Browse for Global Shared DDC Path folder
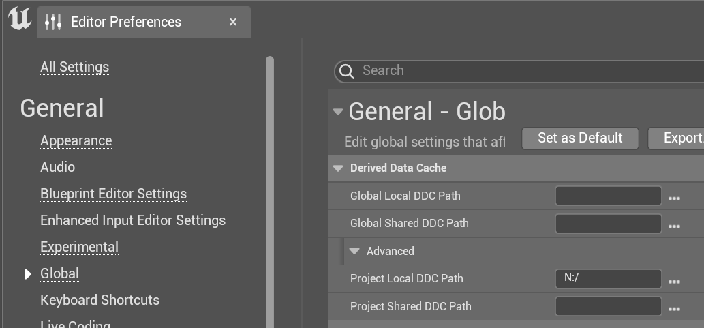 pyautogui.click(x=674, y=226)
